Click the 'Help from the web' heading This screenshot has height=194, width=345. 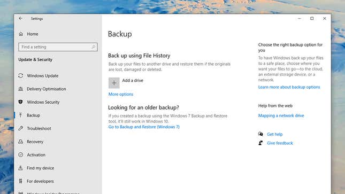point(275,106)
